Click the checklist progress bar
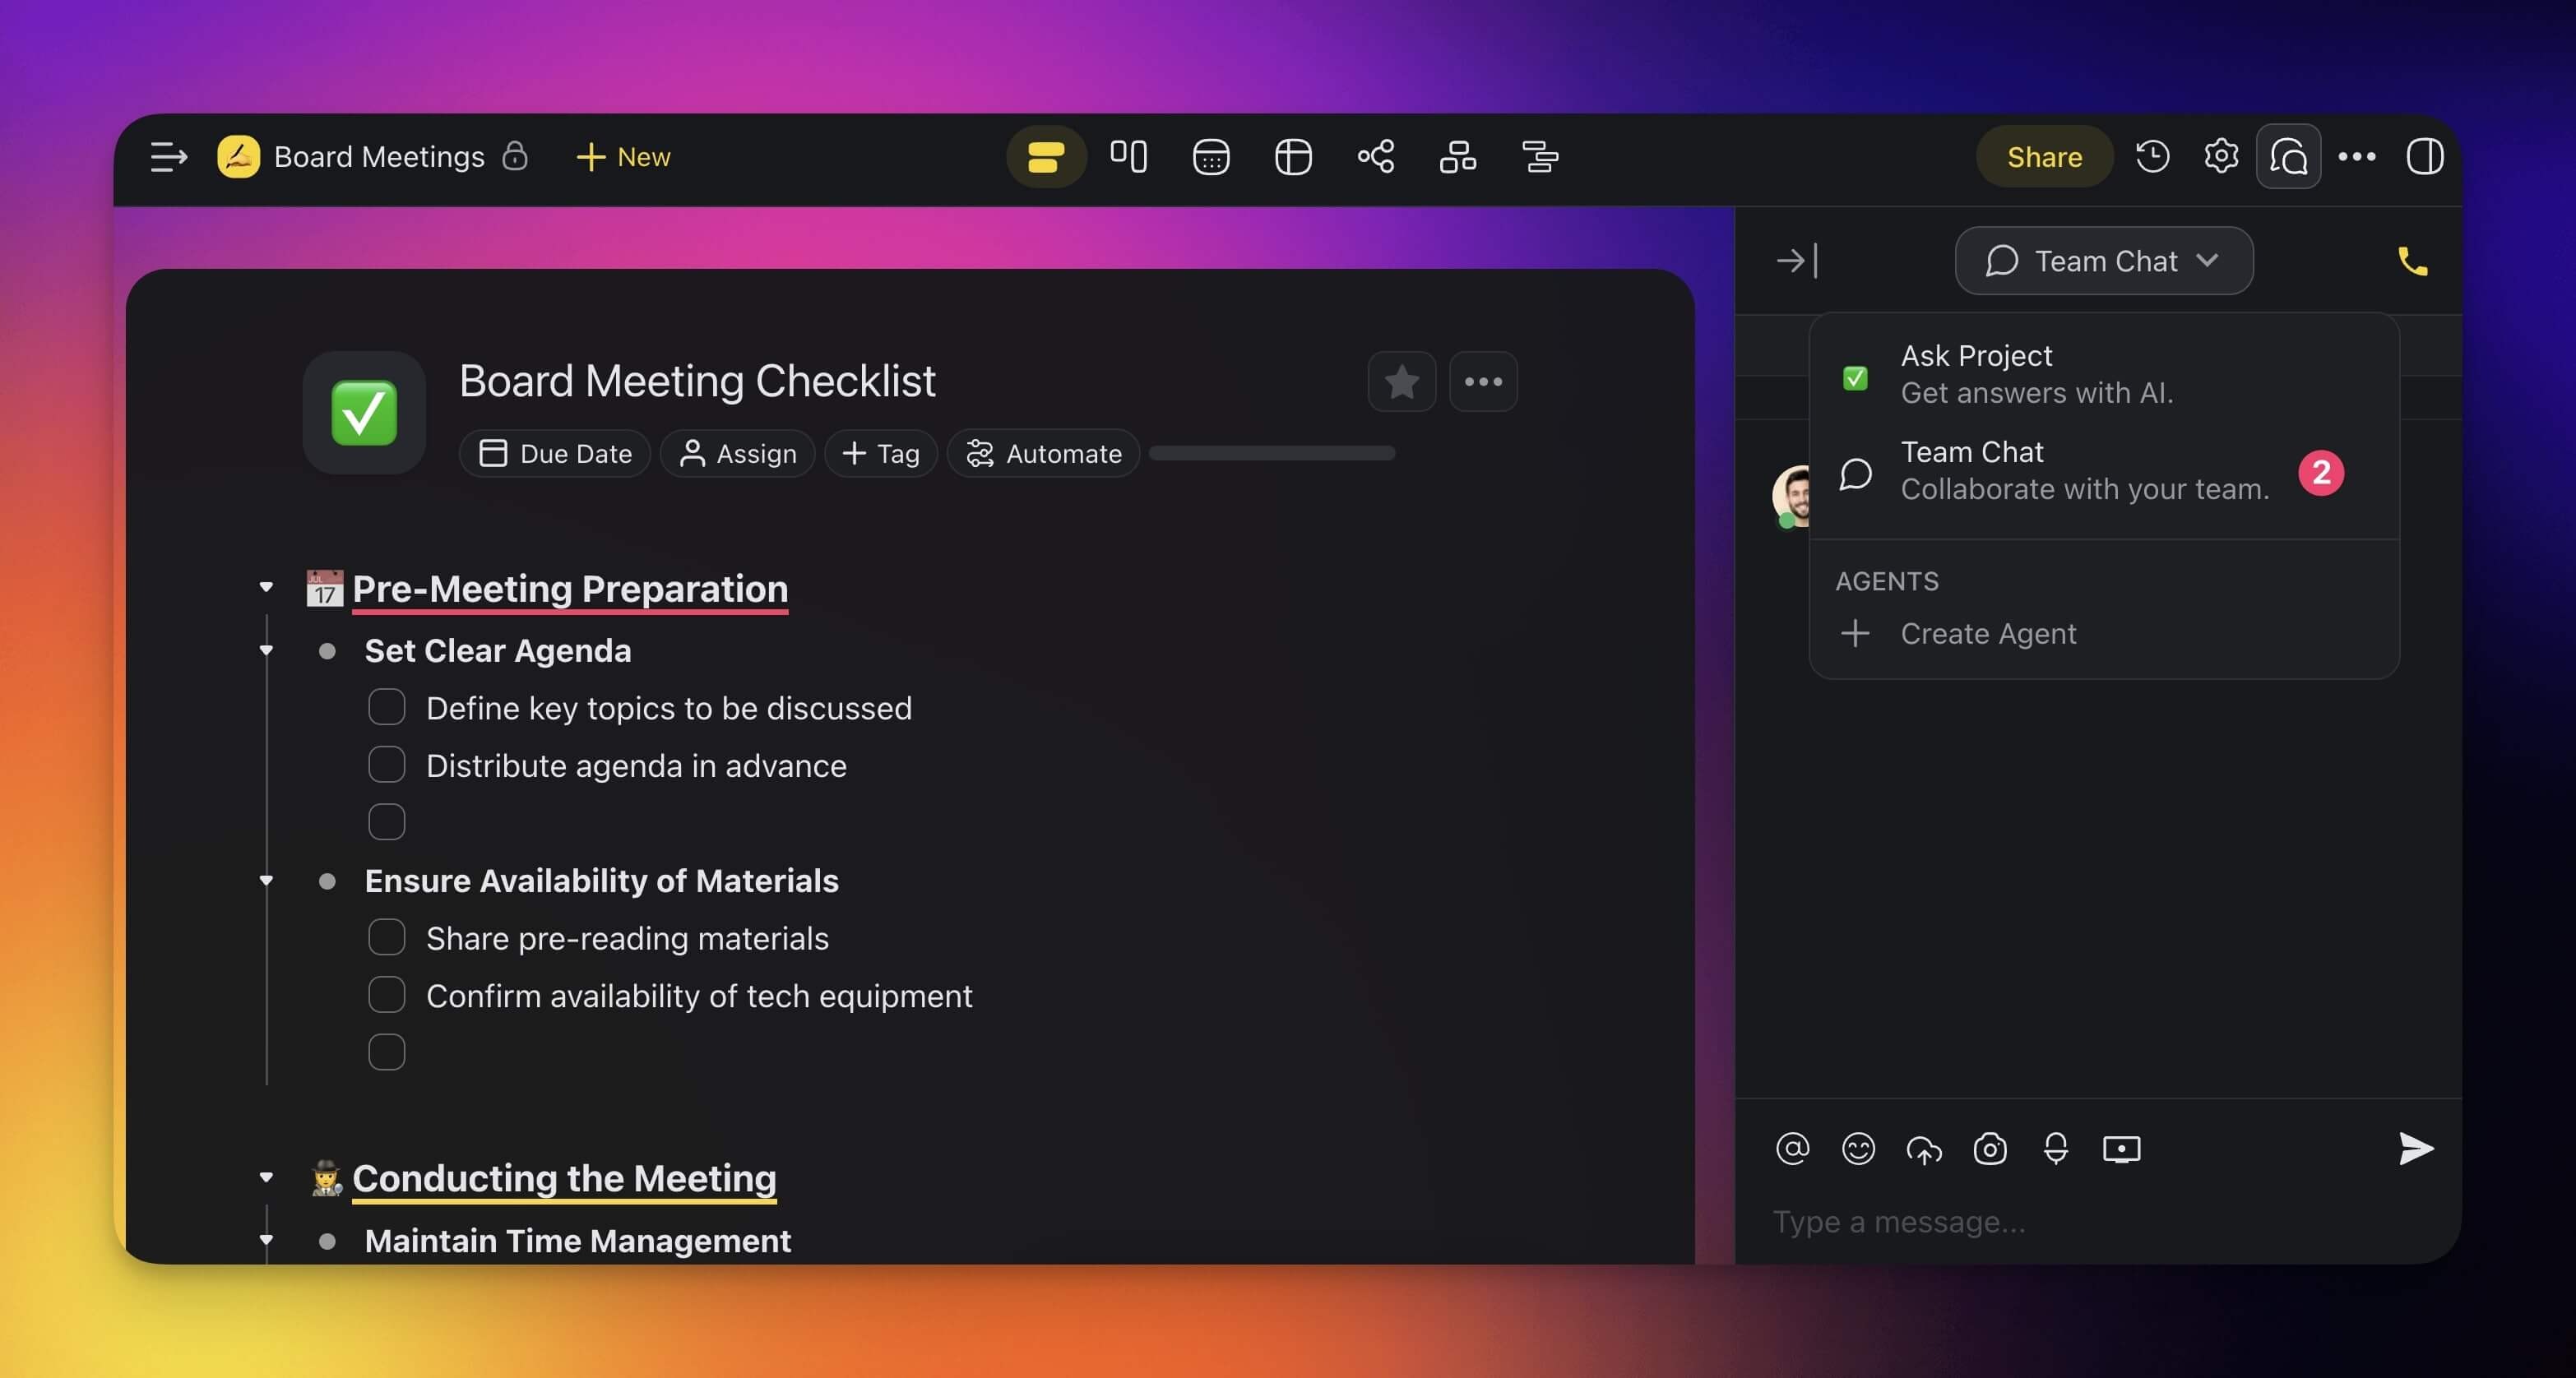The height and width of the screenshot is (1378, 2576). click(x=1271, y=453)
